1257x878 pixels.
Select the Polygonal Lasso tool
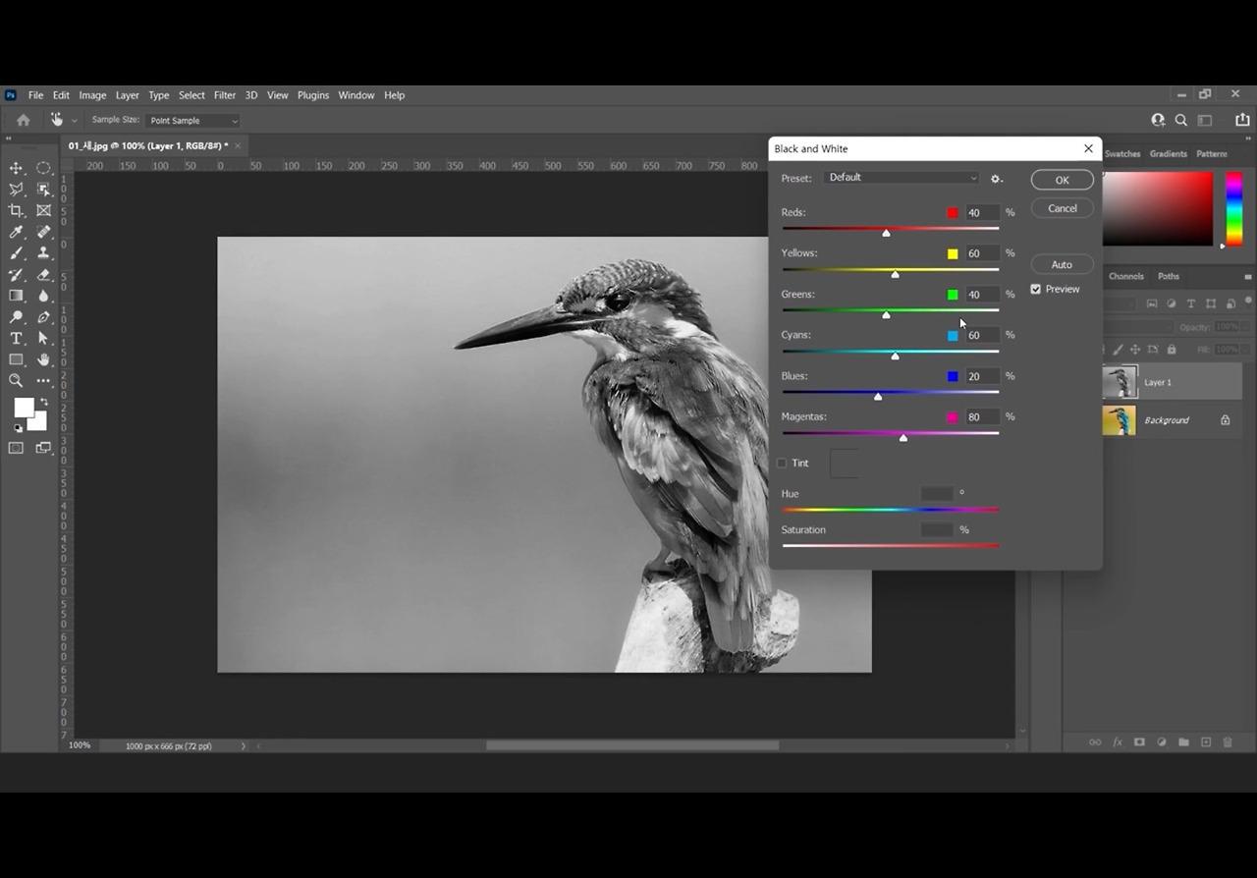pos(17,190)
